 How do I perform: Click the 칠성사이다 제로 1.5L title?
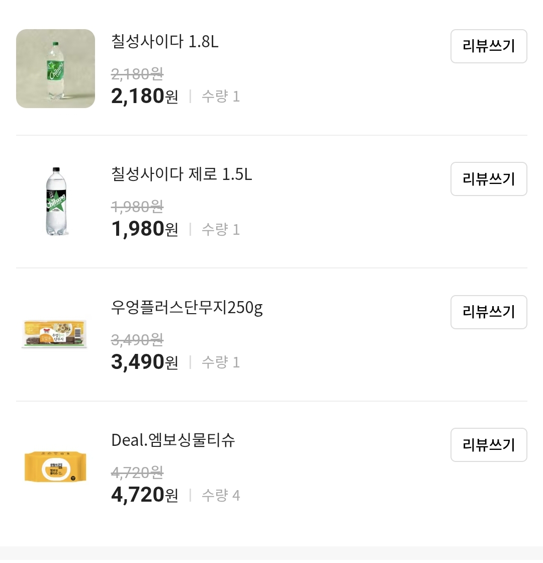182,174
